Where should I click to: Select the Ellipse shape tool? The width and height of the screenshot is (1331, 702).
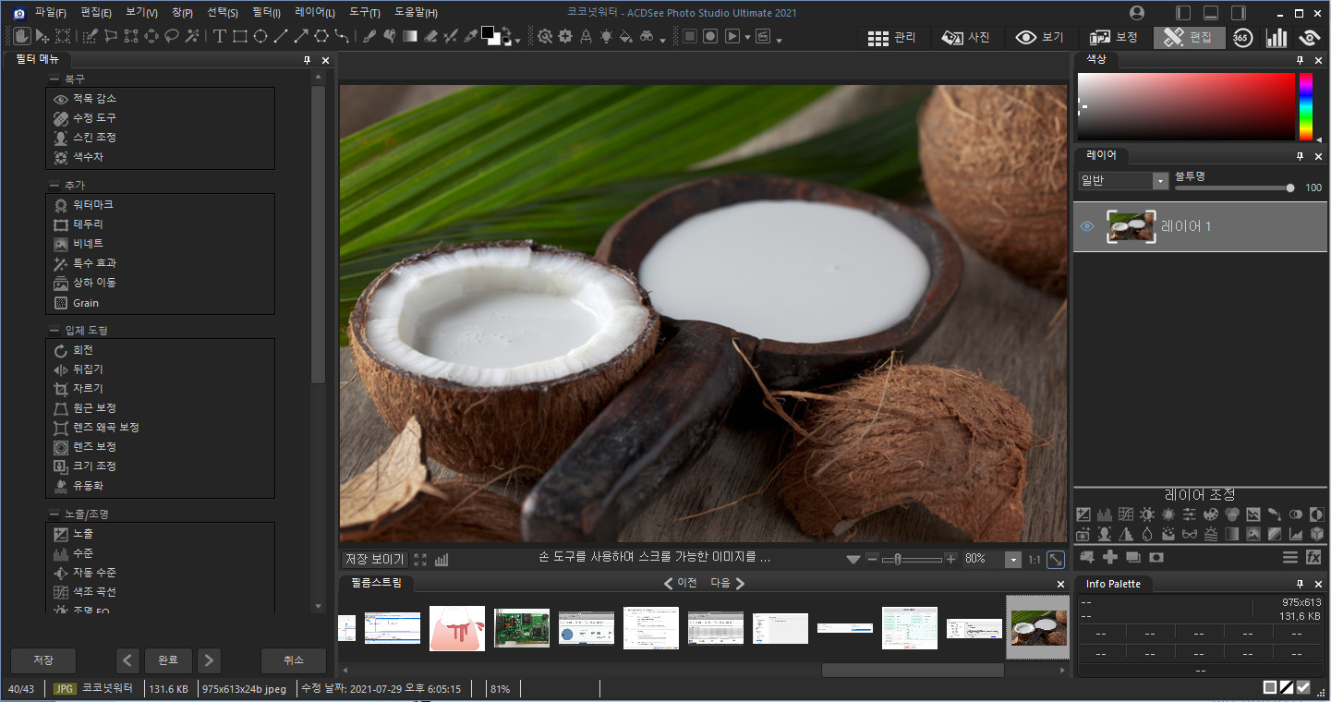260,36
